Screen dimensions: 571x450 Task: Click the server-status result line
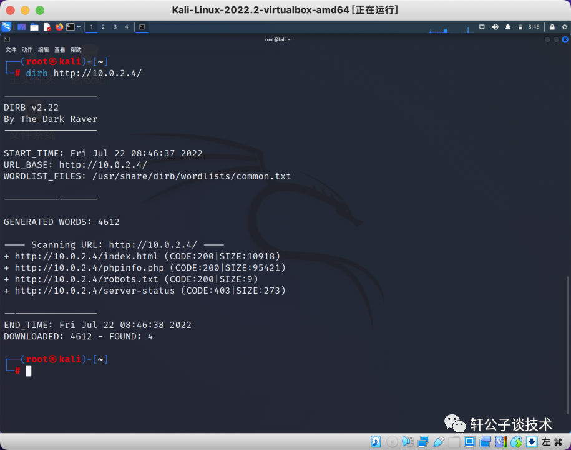tap(145, 291)
